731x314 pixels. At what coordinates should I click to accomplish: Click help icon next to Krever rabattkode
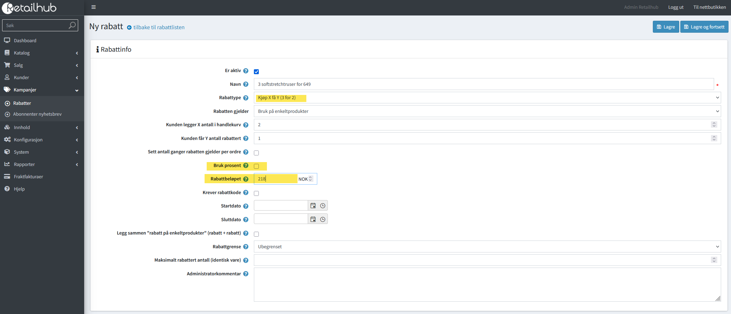click(246, 193)
